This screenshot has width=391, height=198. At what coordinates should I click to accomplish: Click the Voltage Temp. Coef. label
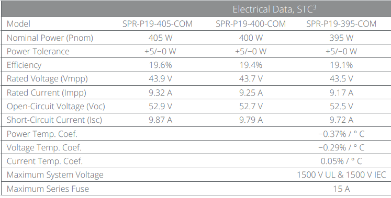pyautogui.click(x=44, y=147)
